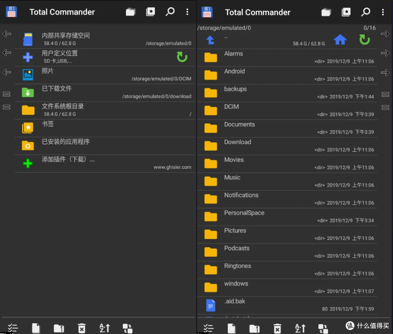This screenshot has width=393, height=334.
Task: Open the Movies folder
Action: point(287,164)
